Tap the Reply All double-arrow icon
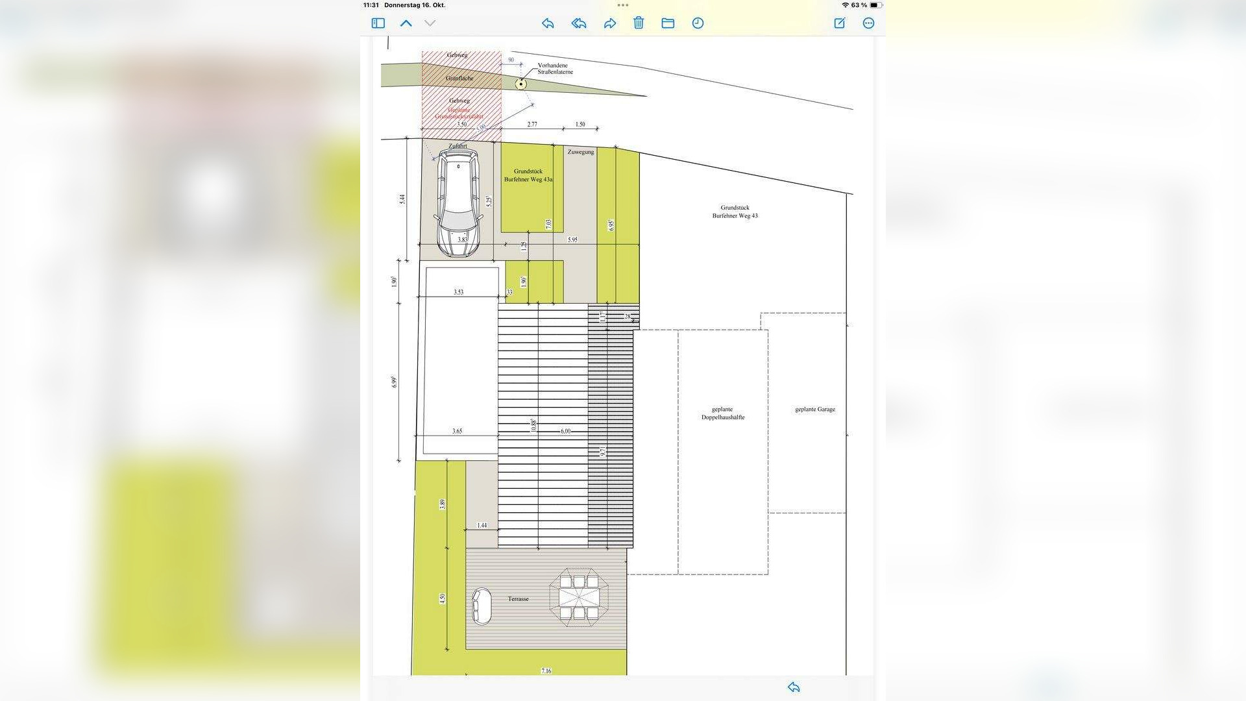 pos(579,23)
